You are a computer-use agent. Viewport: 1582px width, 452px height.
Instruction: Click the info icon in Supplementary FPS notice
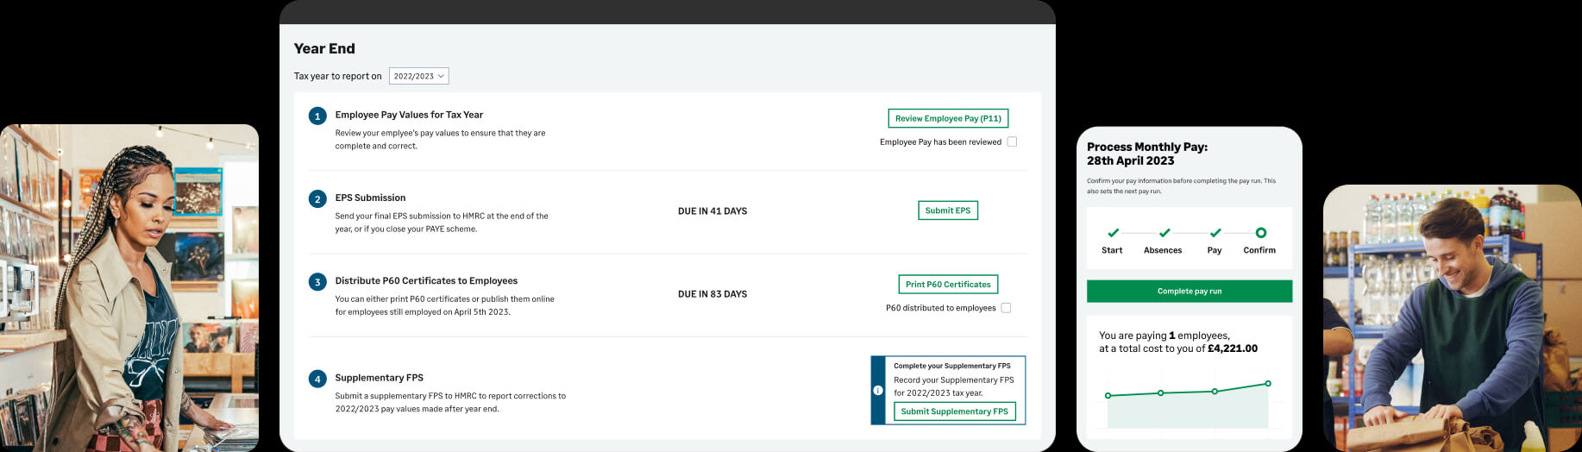click(x=878, y=390)
